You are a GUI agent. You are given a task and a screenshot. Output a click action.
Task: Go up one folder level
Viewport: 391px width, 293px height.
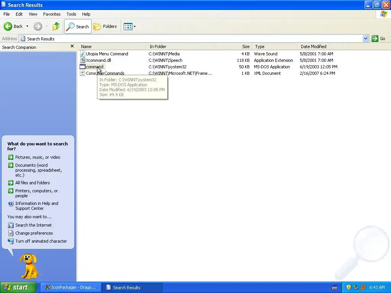coord(56,26)
